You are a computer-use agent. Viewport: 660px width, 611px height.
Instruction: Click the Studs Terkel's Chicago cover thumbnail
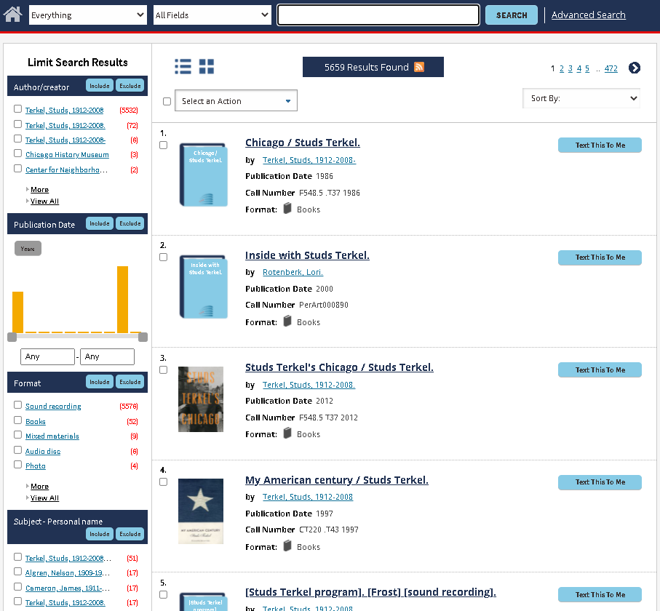pyautogui.click(x=201, y=399)
